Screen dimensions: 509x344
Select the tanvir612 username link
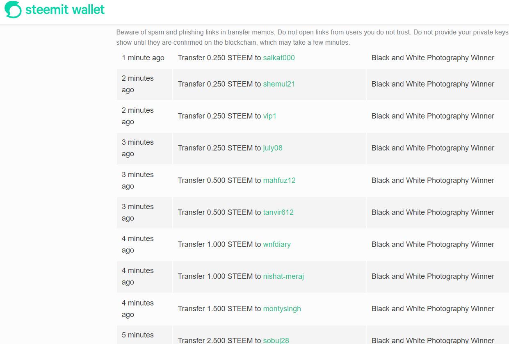[278, 212]
